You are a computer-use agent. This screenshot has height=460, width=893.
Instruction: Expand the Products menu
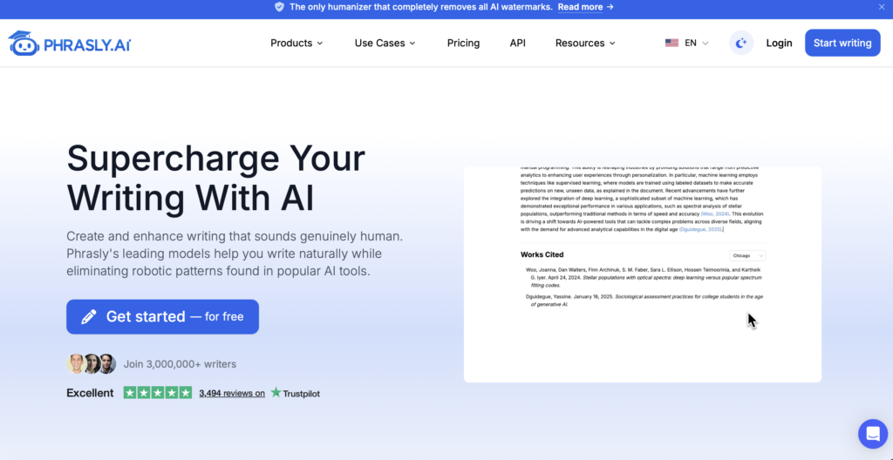(x=297, y=44)
